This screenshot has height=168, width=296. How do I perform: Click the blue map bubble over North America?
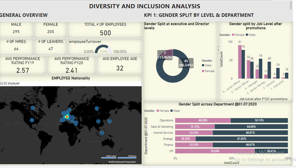click(x=33, y=108)
